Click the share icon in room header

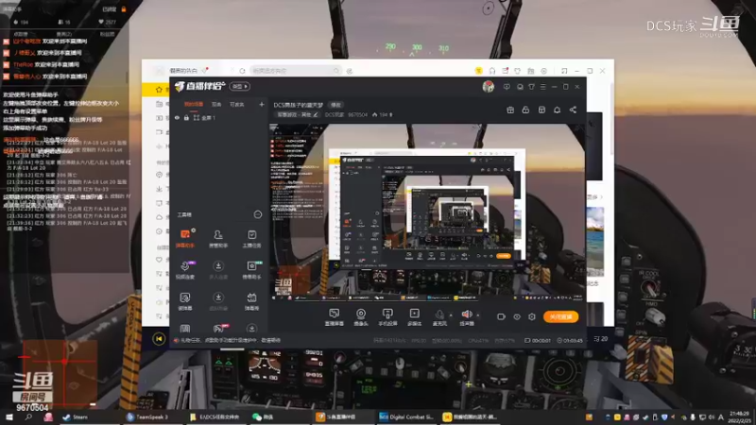click(x=573, y=110)
